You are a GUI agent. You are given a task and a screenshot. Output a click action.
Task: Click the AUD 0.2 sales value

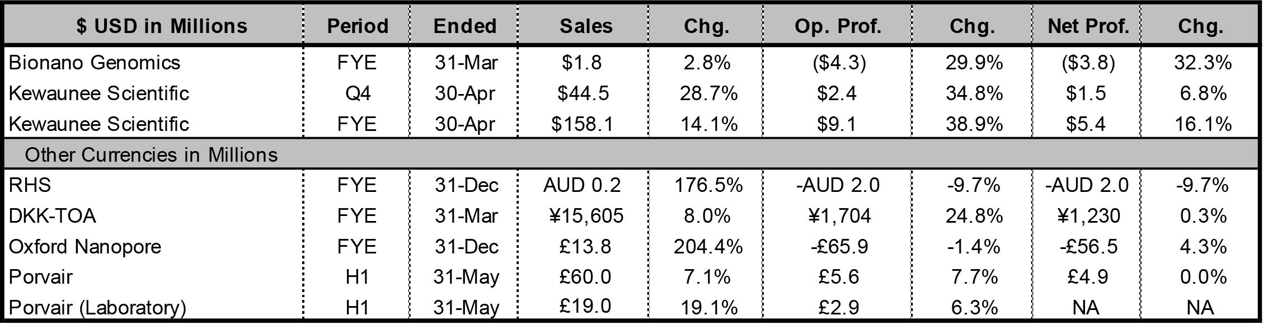(x=582, y=185)
